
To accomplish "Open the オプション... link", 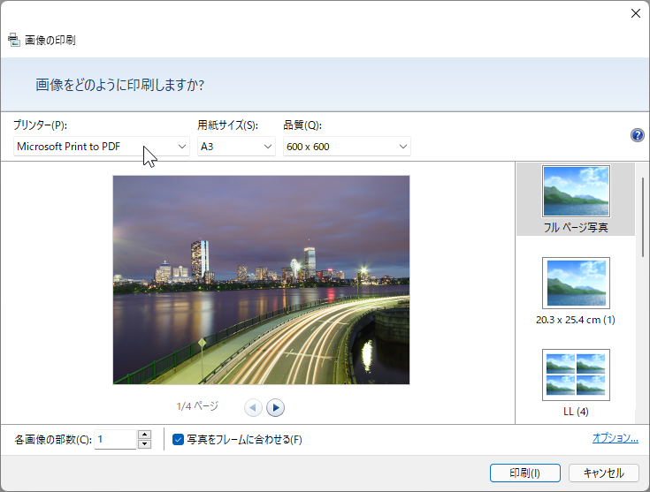I will click(x=616, y=438).
